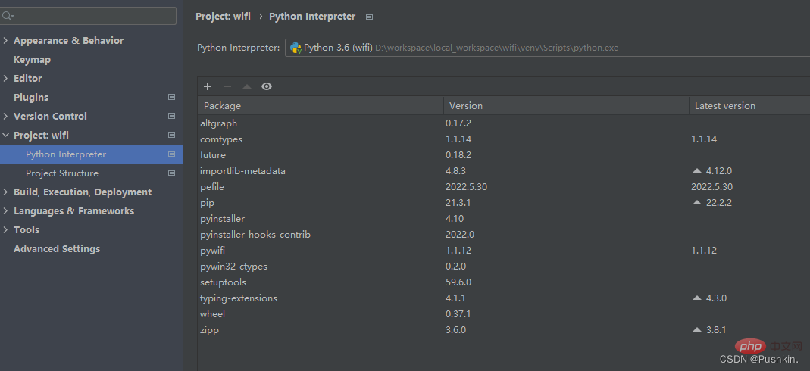The height and width of the screenshot is (371, 810).
Task: Sort by Latest version column header
Action: pyautogui.click(x=749, y=106)
